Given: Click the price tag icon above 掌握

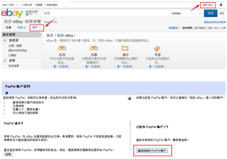Looking at the screenshot, I should (157, 49).
